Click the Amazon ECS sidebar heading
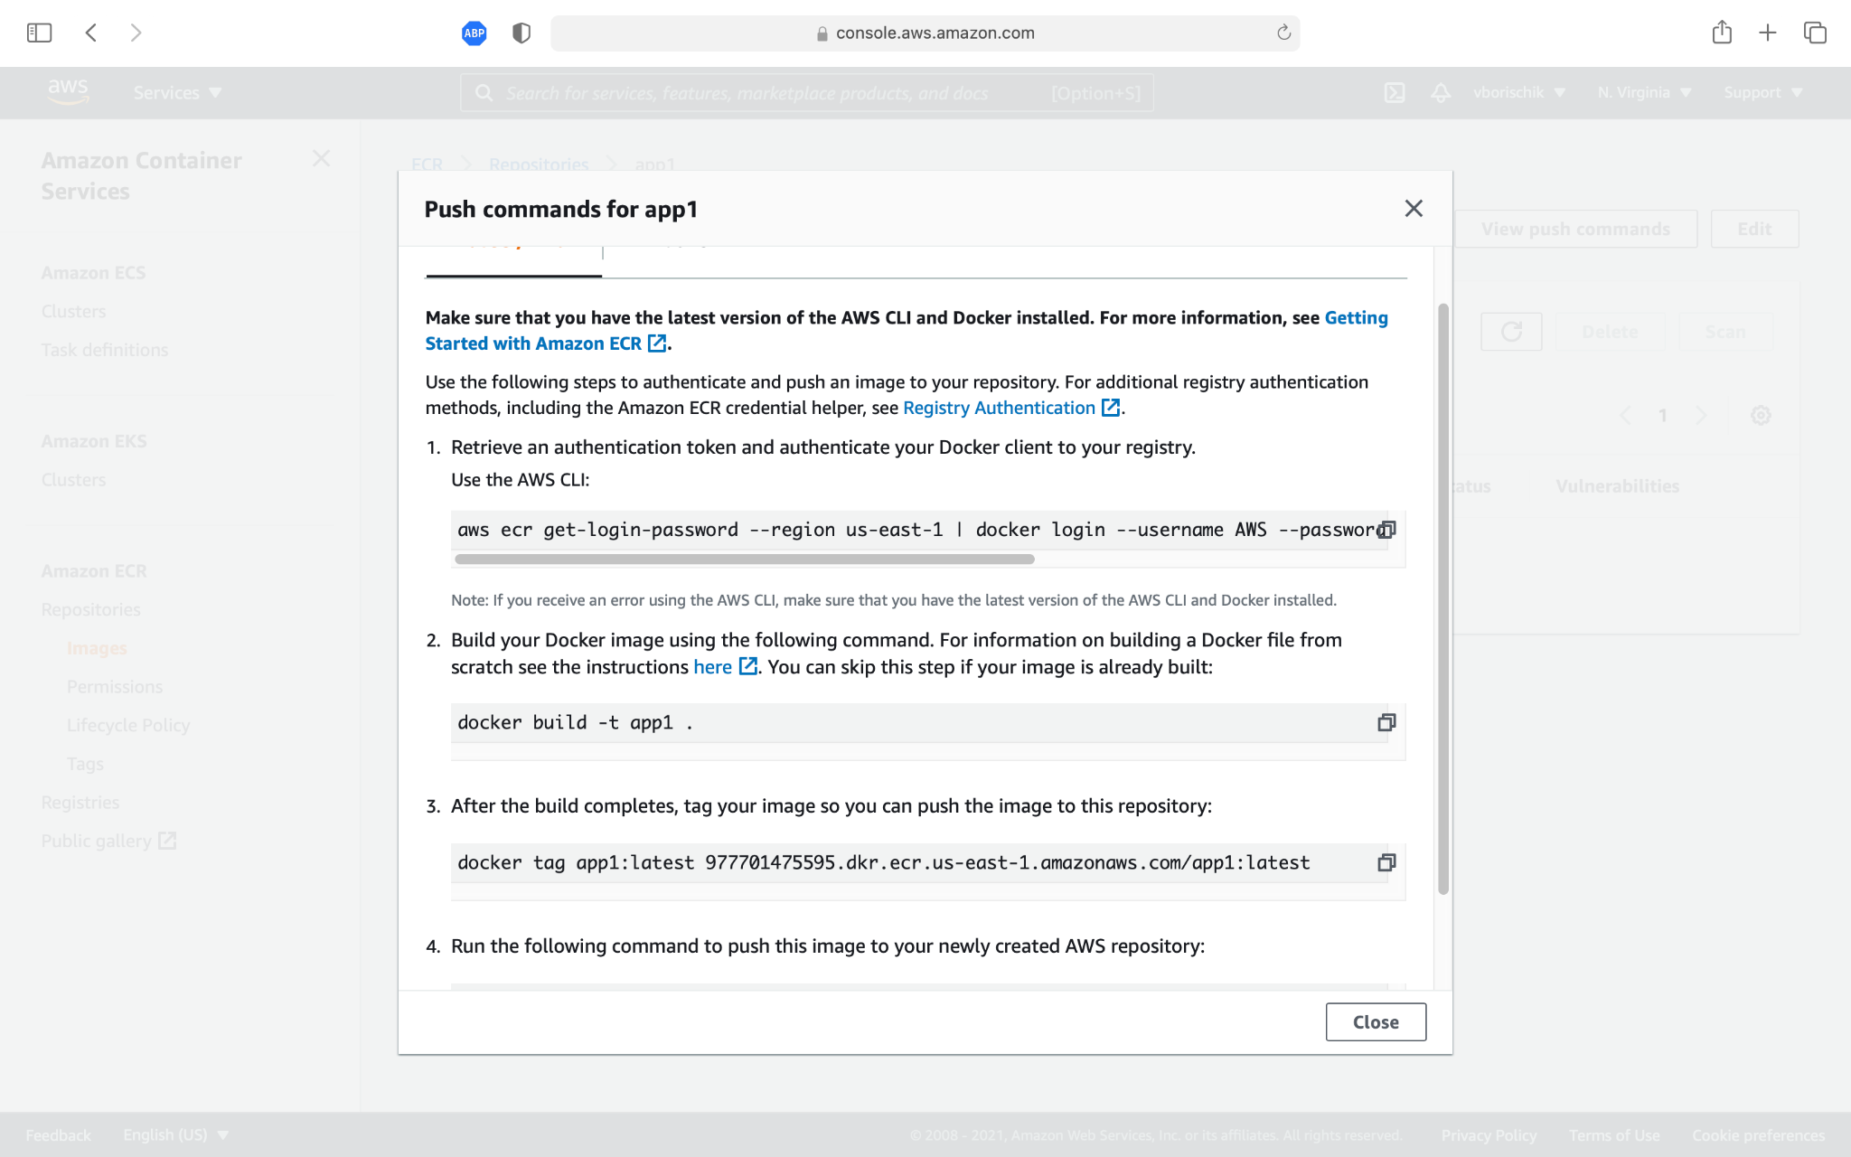 [x=93, y=273]
